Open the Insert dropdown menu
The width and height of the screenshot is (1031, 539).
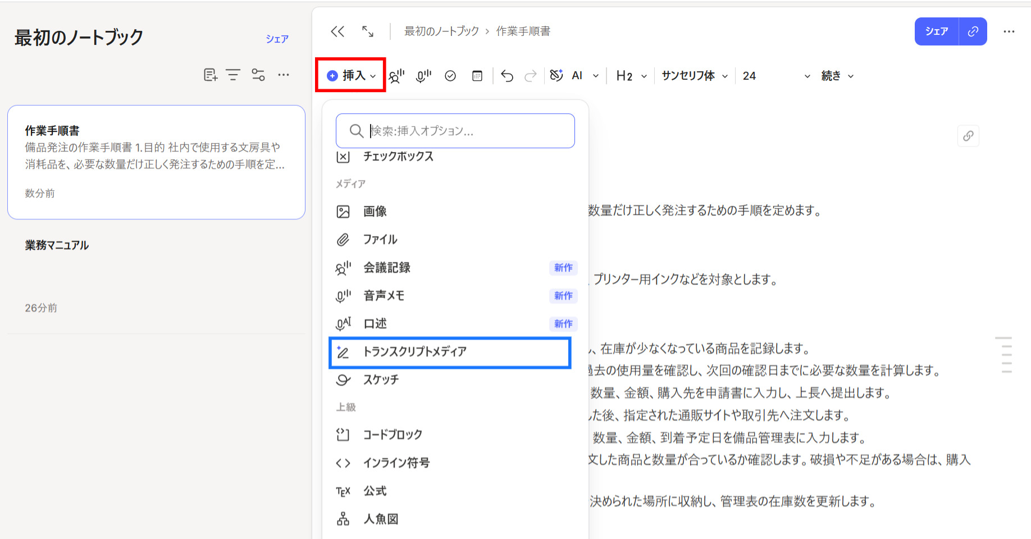pos(351,75)
